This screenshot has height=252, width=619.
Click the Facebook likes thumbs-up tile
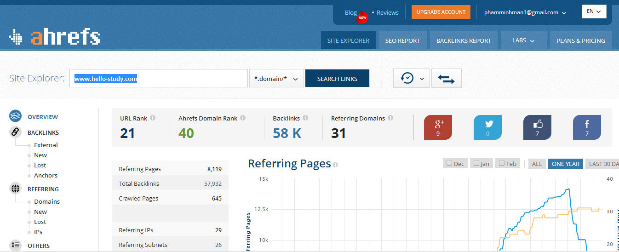pos(537,127)
